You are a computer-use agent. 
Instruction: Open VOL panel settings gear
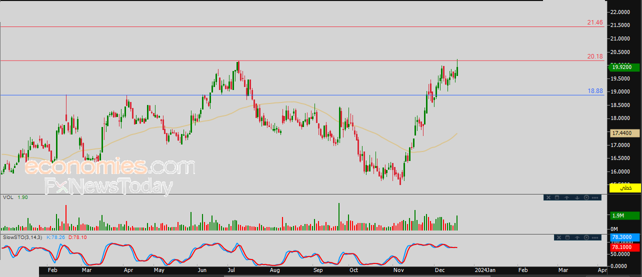pyautogui.click(x=586, y=197)
